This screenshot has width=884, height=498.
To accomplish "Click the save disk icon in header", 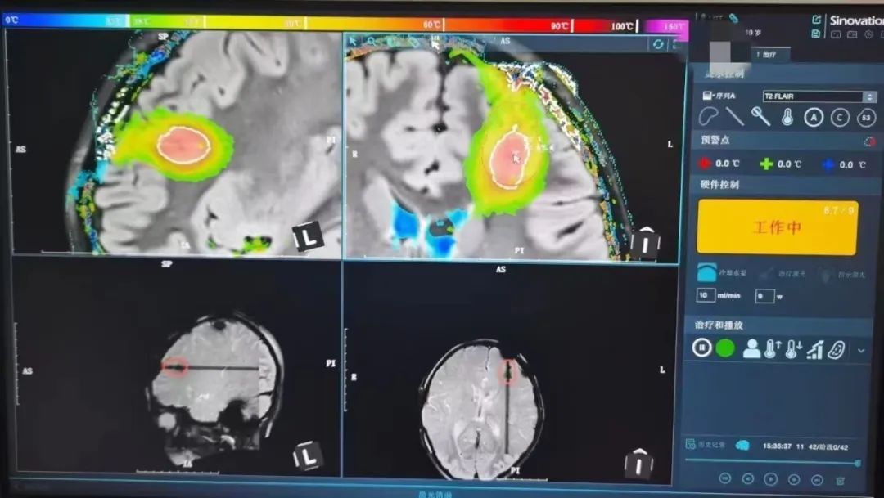I will (x=816, y=34).
